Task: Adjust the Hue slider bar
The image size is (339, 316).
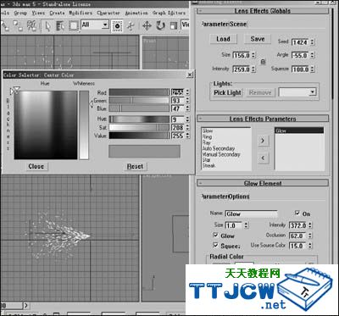Action: (139, 119)
